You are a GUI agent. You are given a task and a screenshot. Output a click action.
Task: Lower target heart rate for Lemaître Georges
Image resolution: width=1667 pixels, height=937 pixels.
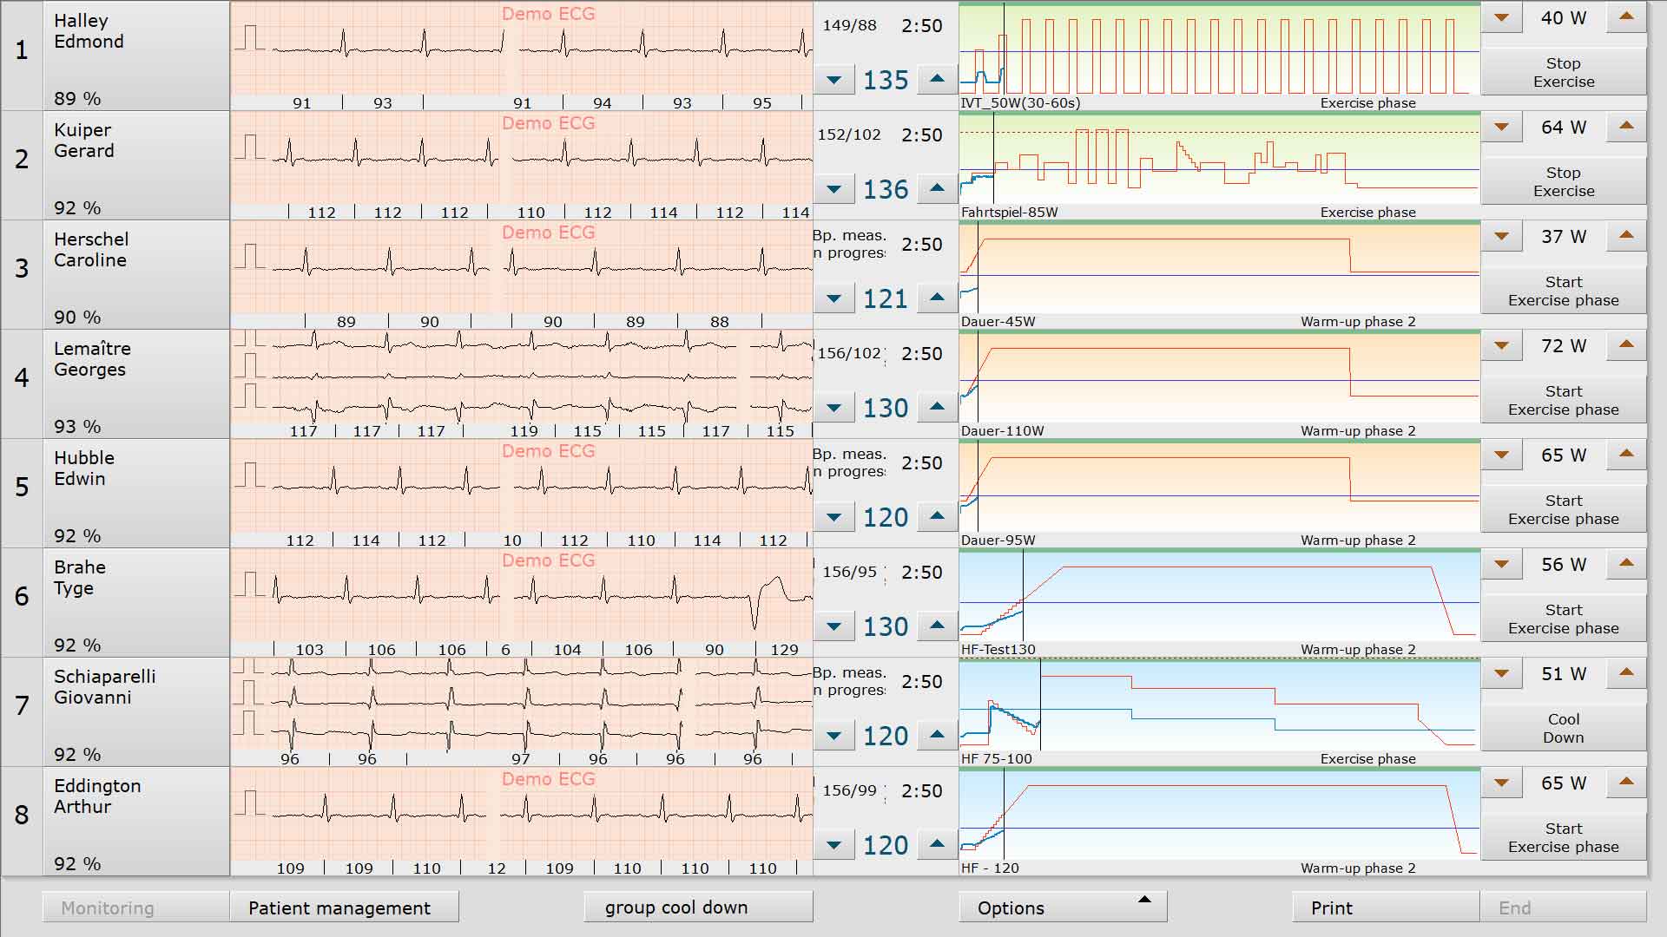coord(833,408)
